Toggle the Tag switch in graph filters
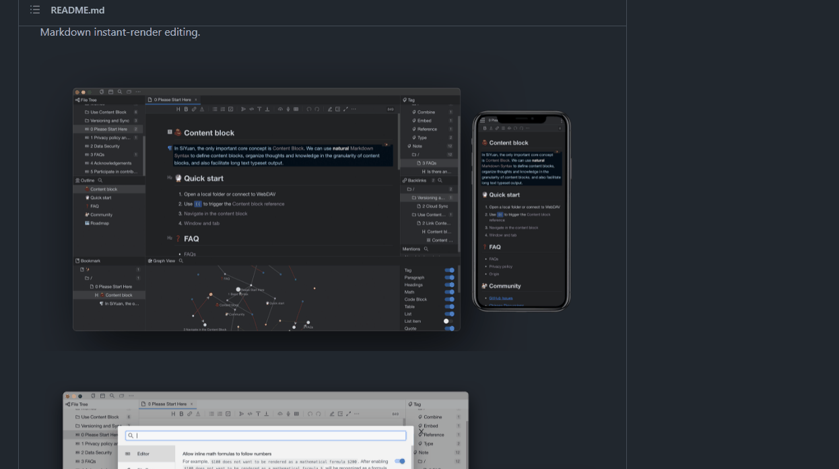 (x=449, y=270)
